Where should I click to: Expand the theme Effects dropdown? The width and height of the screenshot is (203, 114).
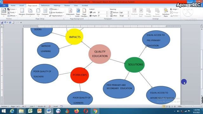point(12,16)
